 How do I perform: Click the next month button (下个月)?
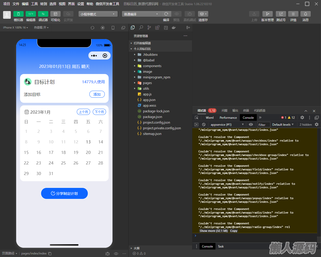pyautogui.click(x=99, y=112)
